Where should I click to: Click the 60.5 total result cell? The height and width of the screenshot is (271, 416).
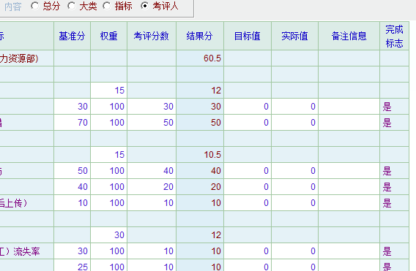[200, 58]
